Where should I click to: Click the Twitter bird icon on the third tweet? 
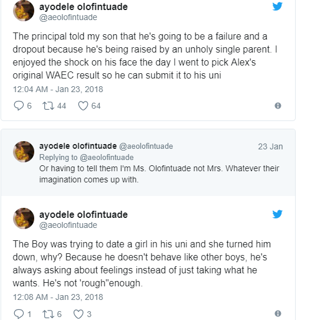pyautogui.click(x=277, y=214)
